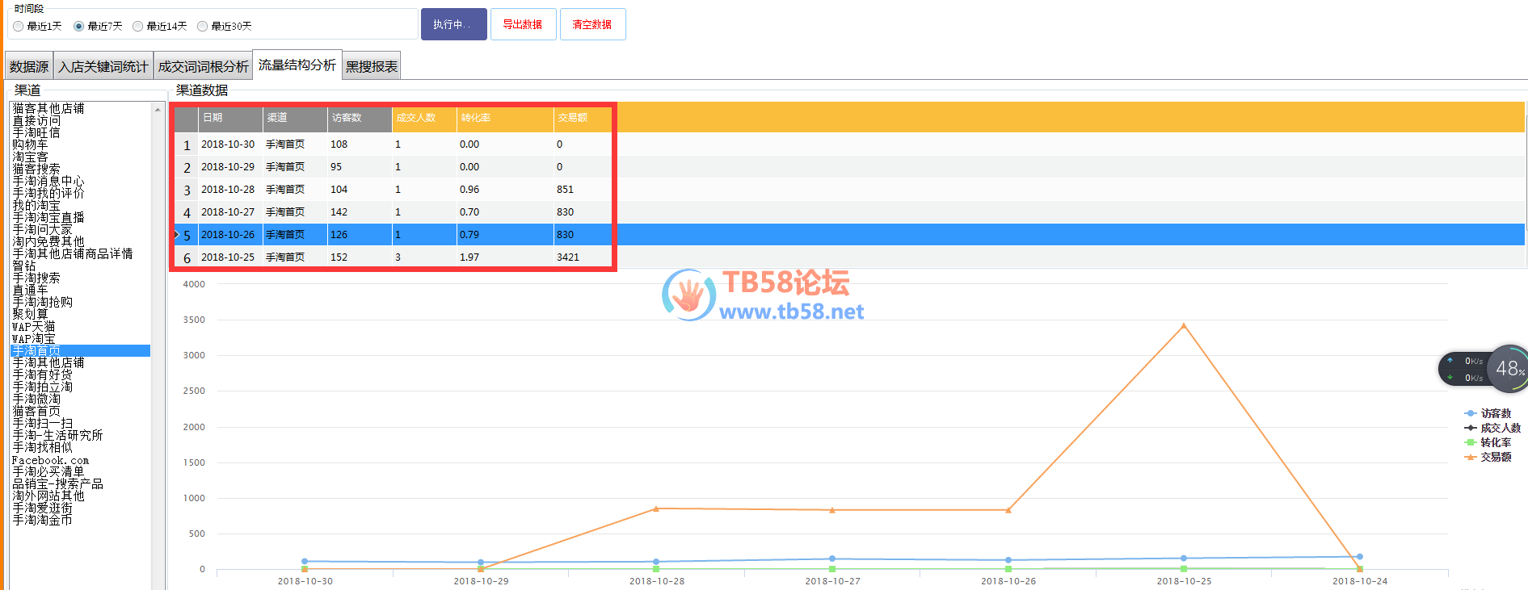The image size is (1528, 590).
Task: Click the 清空数据 clear button
Action: (592, 24)
